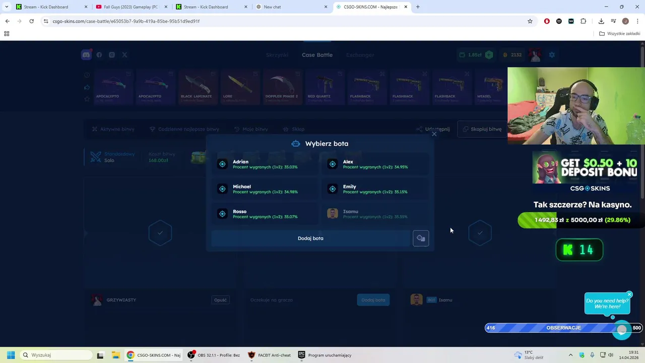The height and width of the screenshot is (363, 645).
Task: Click the Wyszukaj taskbar search box
Action: [56, 355]
